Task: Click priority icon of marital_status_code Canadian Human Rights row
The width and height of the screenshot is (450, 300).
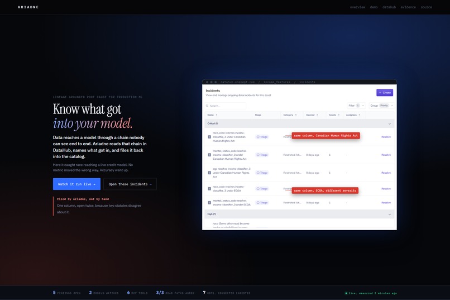Action: coord(209,155)
